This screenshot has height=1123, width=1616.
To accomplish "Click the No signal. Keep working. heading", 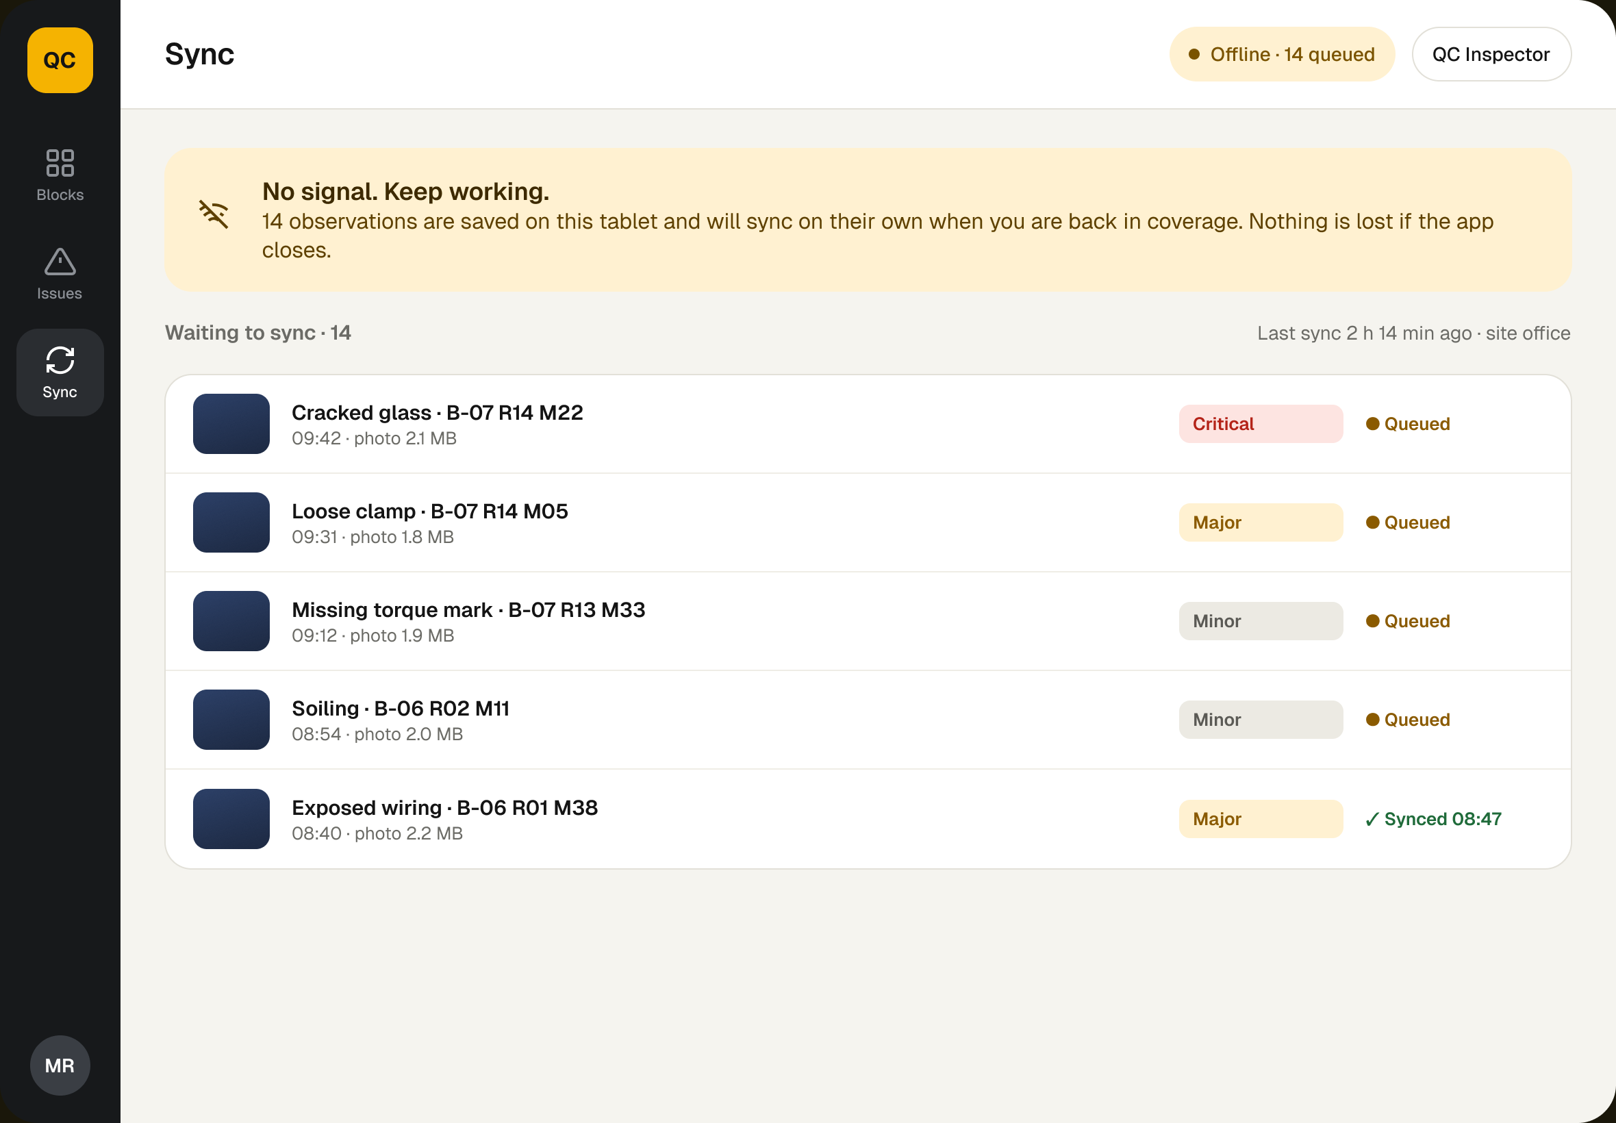I will point(406,191).
